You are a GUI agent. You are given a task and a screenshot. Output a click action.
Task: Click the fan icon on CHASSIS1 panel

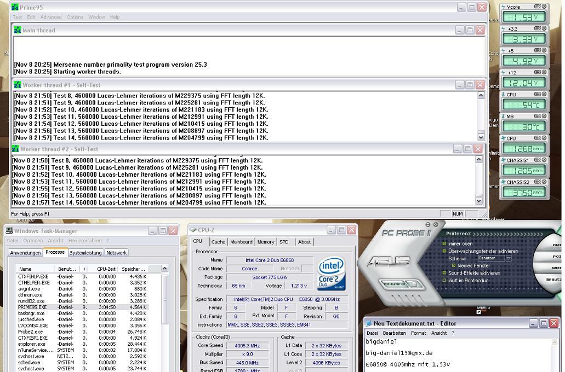coord(504,160)
